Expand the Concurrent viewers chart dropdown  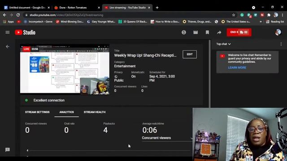point(167,138)
